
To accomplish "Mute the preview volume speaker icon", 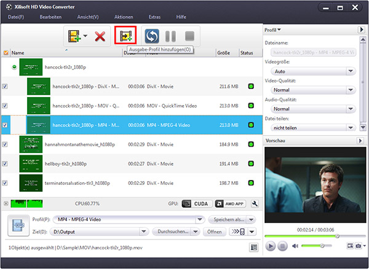I will [295, 246].
